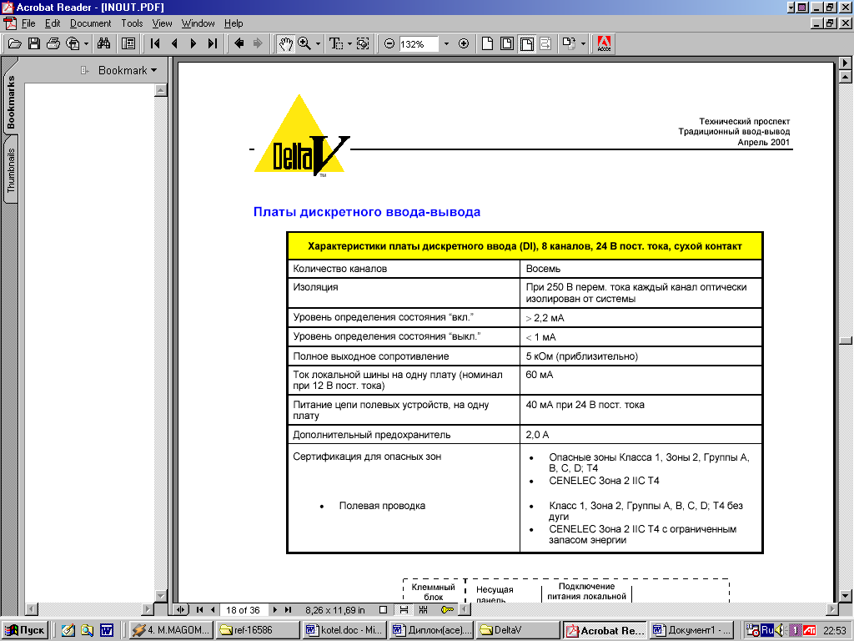This screenshot has height=641, width=854.
Task: Select the Graphics Select tool
Action: click(363, 43)
